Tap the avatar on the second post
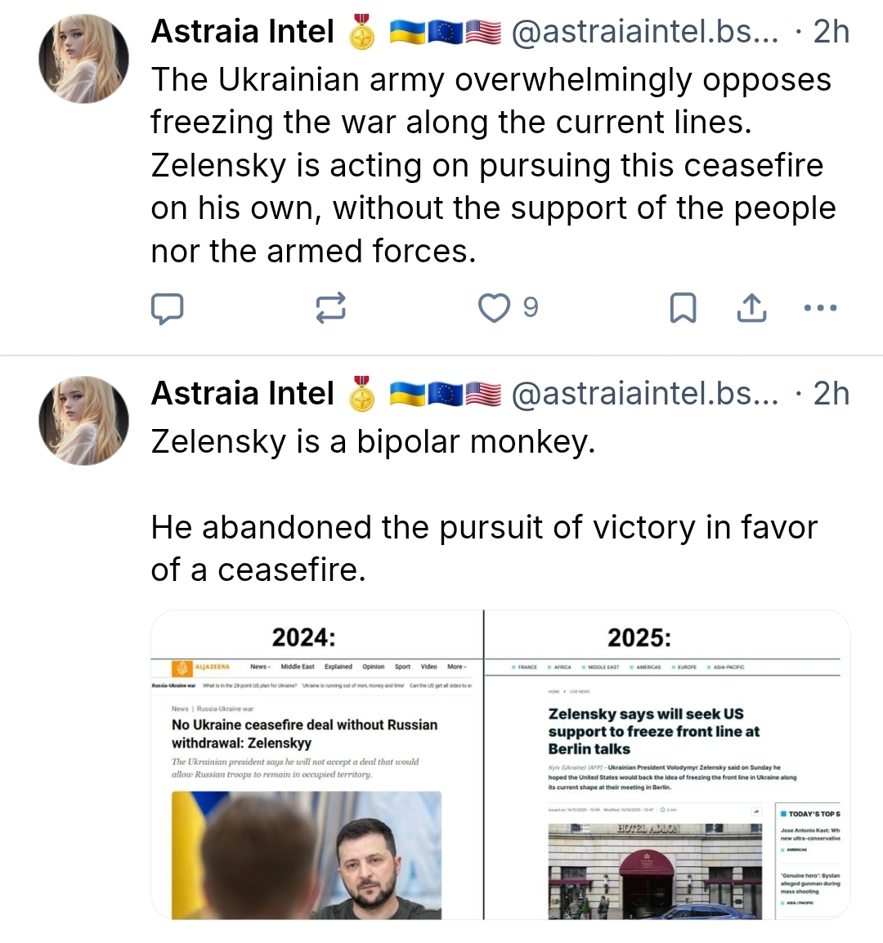This screenshot has width=883, height=943. (83, 420)
